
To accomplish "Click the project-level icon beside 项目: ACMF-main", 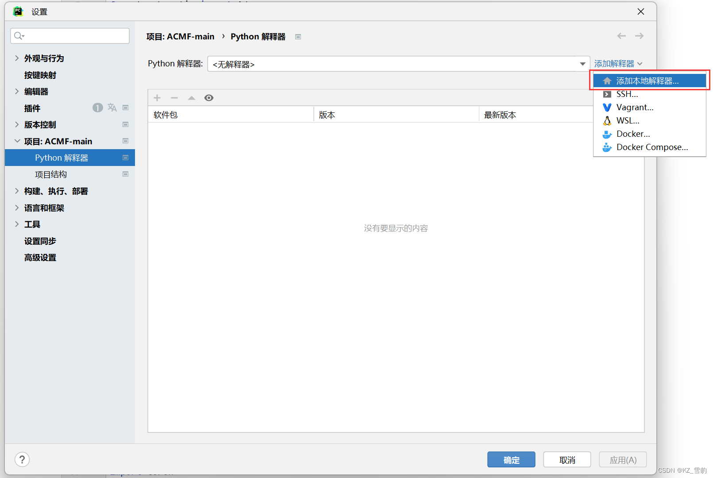I will [126, 141].
